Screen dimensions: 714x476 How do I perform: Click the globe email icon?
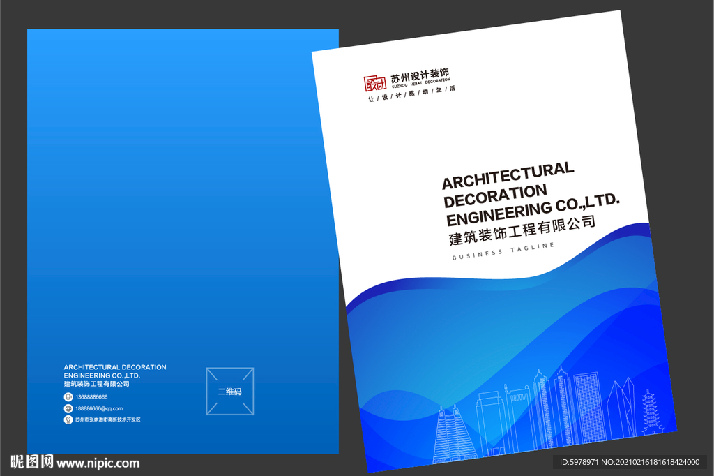tap(68, 408)
